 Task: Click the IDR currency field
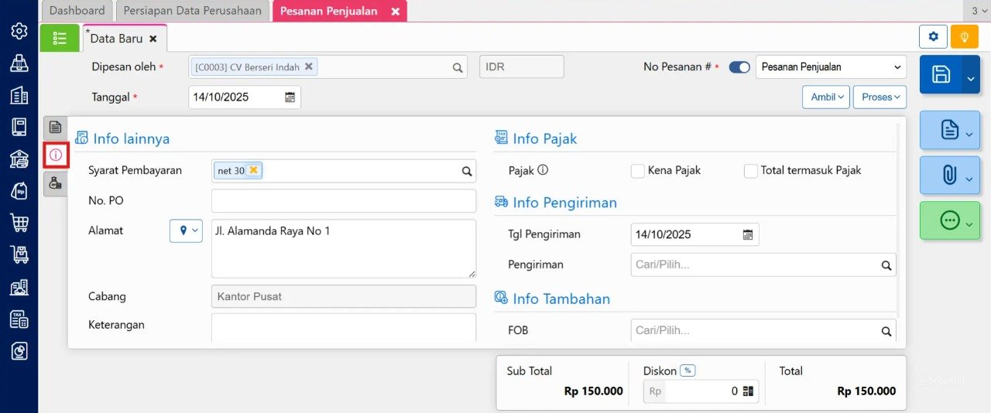coord(522,67)
